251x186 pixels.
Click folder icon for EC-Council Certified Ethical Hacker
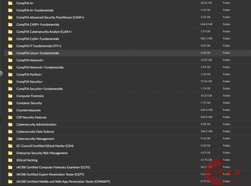click(10, 146)
